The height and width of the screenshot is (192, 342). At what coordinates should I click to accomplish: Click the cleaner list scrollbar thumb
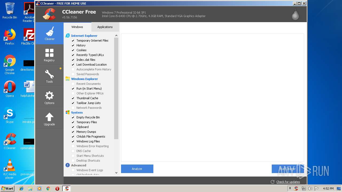pos(116,88)
